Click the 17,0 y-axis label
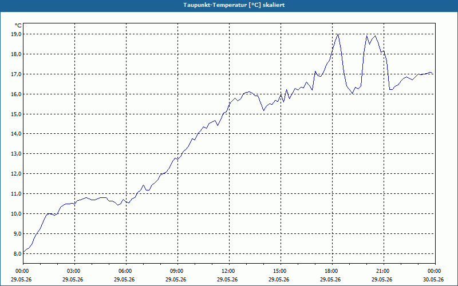 pyautogui.click(x=17, y=74)
